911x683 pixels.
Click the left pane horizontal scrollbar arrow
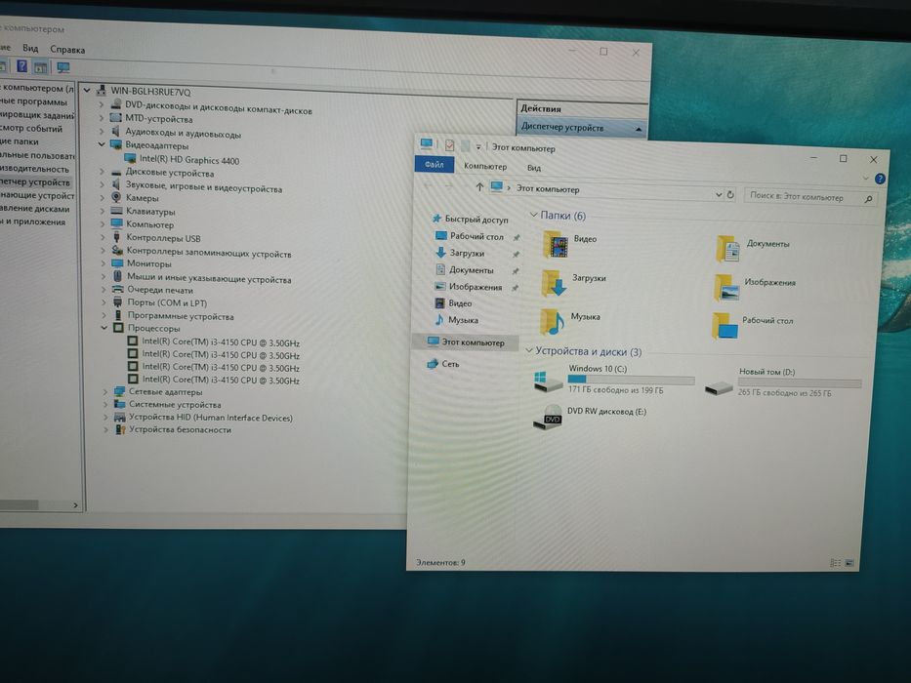(x=75, y=504)
